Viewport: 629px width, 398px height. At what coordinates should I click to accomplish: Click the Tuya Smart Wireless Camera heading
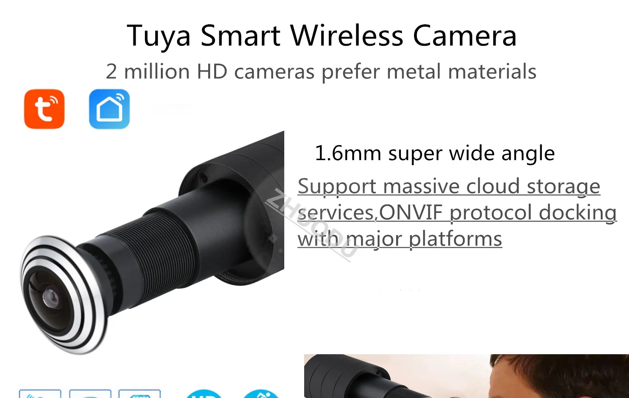point(322,35)
